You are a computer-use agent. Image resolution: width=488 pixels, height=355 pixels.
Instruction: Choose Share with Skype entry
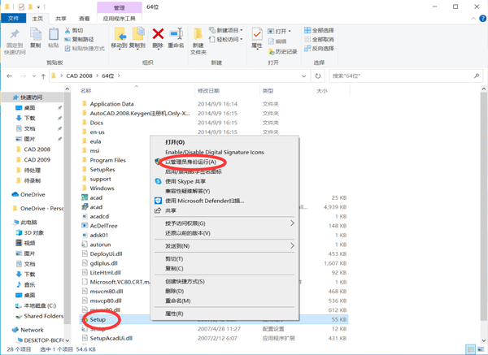[x=185, y=181]
